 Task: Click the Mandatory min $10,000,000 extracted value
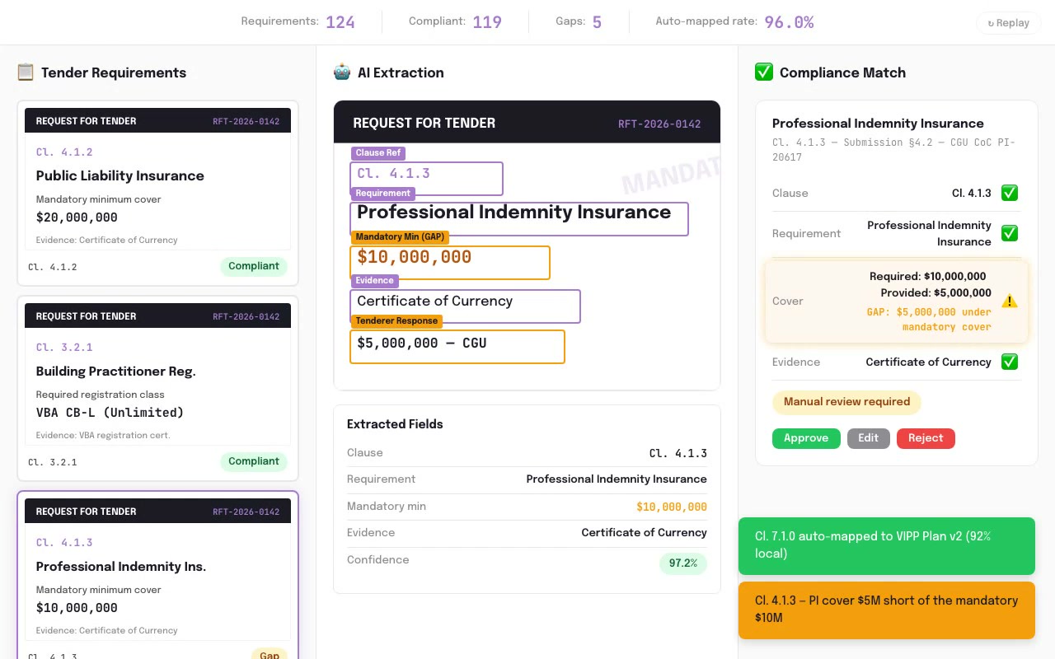[672, 507]
